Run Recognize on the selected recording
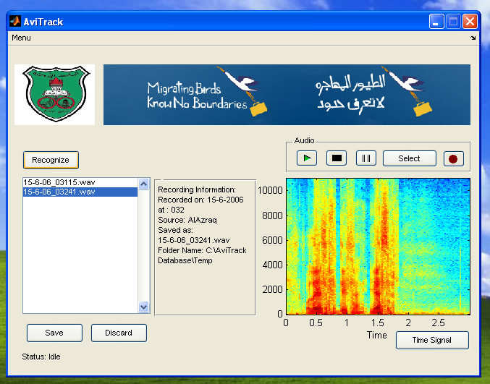490x384 pixels. tap(51, 160)
